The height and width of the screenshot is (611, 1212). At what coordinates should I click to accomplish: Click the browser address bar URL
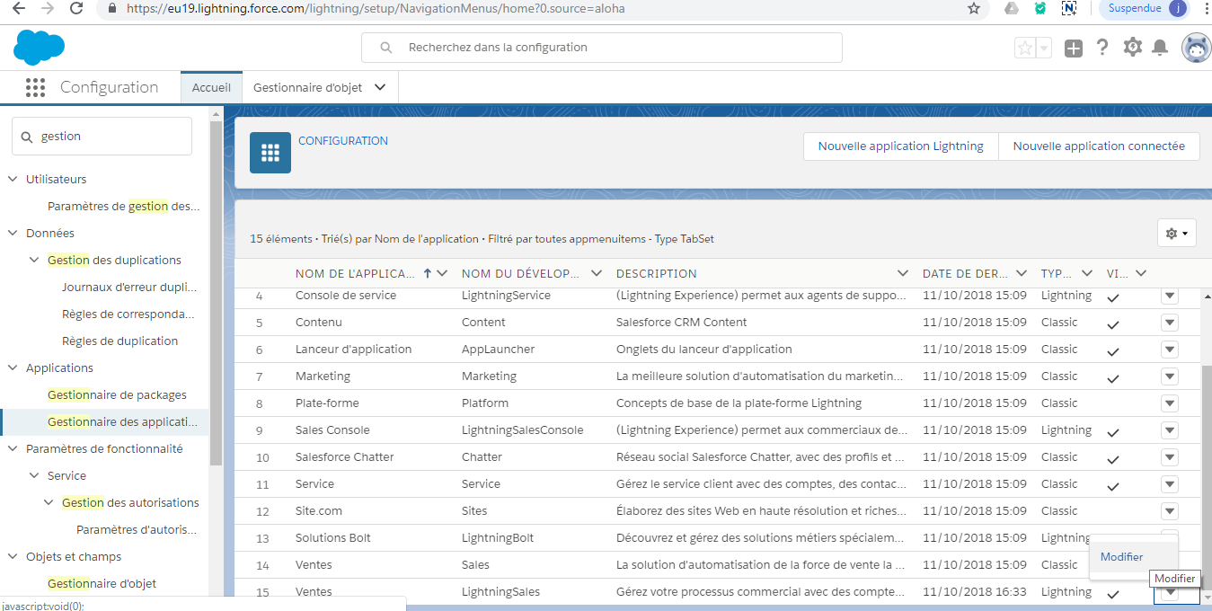click(x=375, y=8)
